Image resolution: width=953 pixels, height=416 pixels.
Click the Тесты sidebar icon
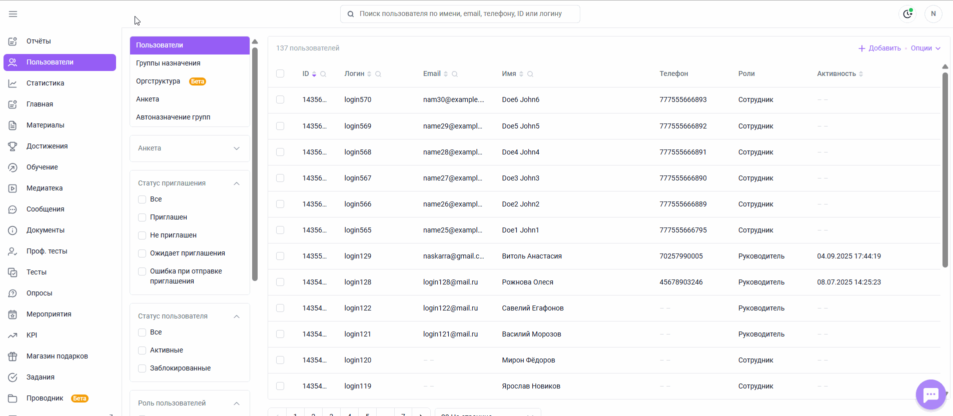coord(13,272)
